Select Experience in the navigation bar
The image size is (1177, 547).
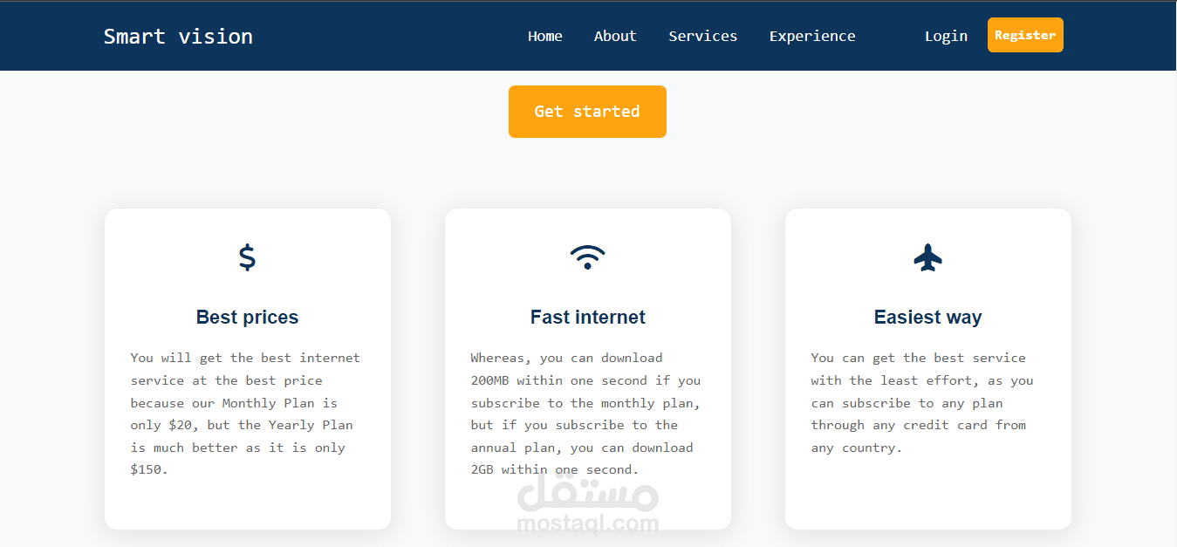click(x=812, y=37)
